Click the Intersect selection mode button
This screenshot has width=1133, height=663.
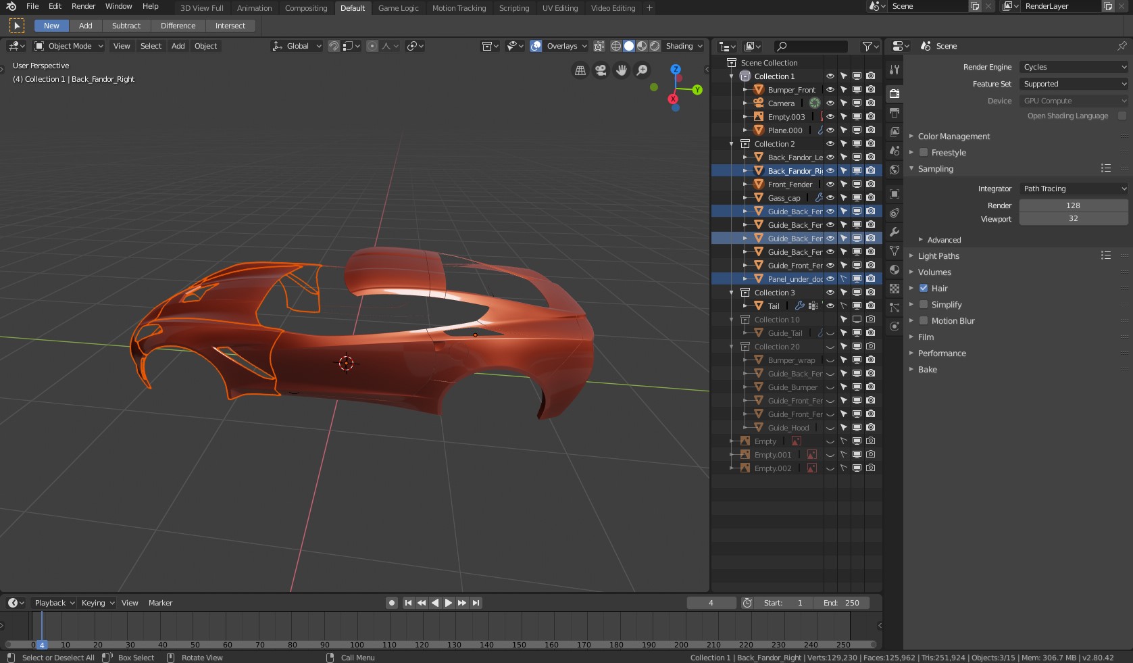[230, 26]
